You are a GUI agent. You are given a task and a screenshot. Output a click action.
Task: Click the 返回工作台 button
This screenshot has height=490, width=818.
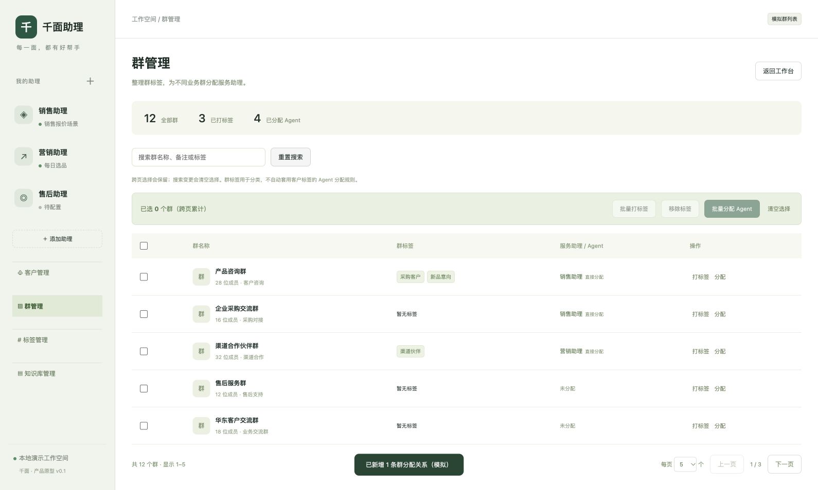click(778, 71)
